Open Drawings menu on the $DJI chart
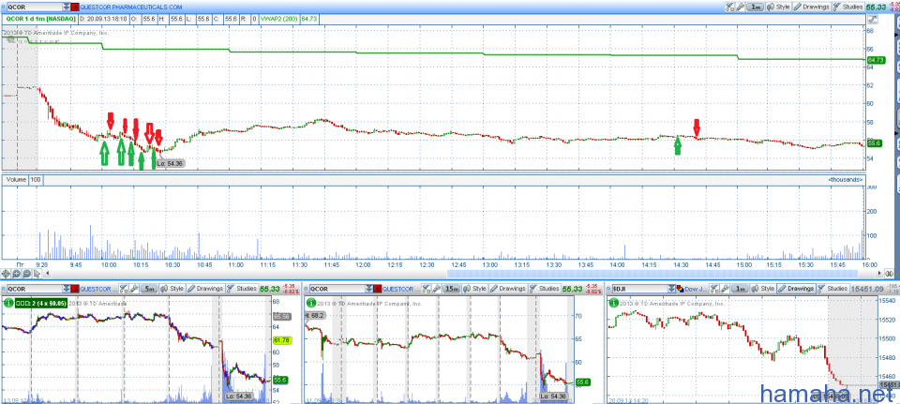 point(796,289)
